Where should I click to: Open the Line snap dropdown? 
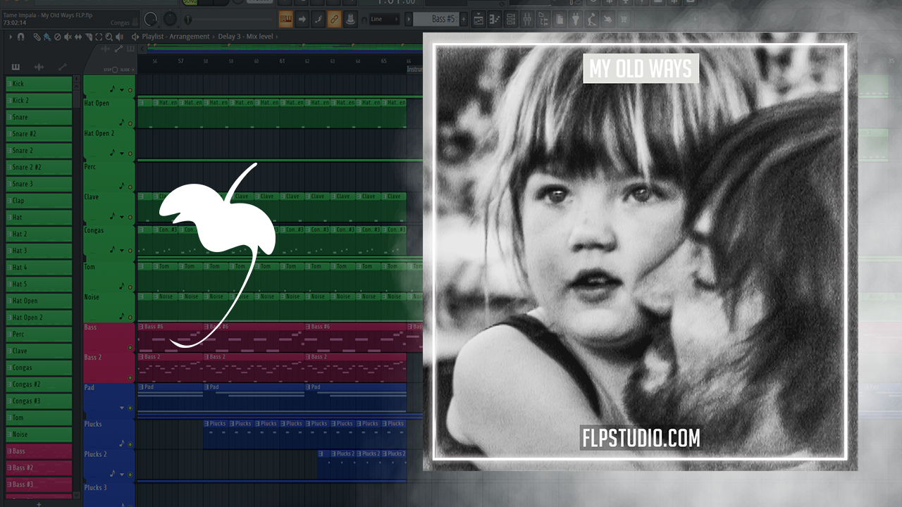pyautogui.click(x=385, y=19)
